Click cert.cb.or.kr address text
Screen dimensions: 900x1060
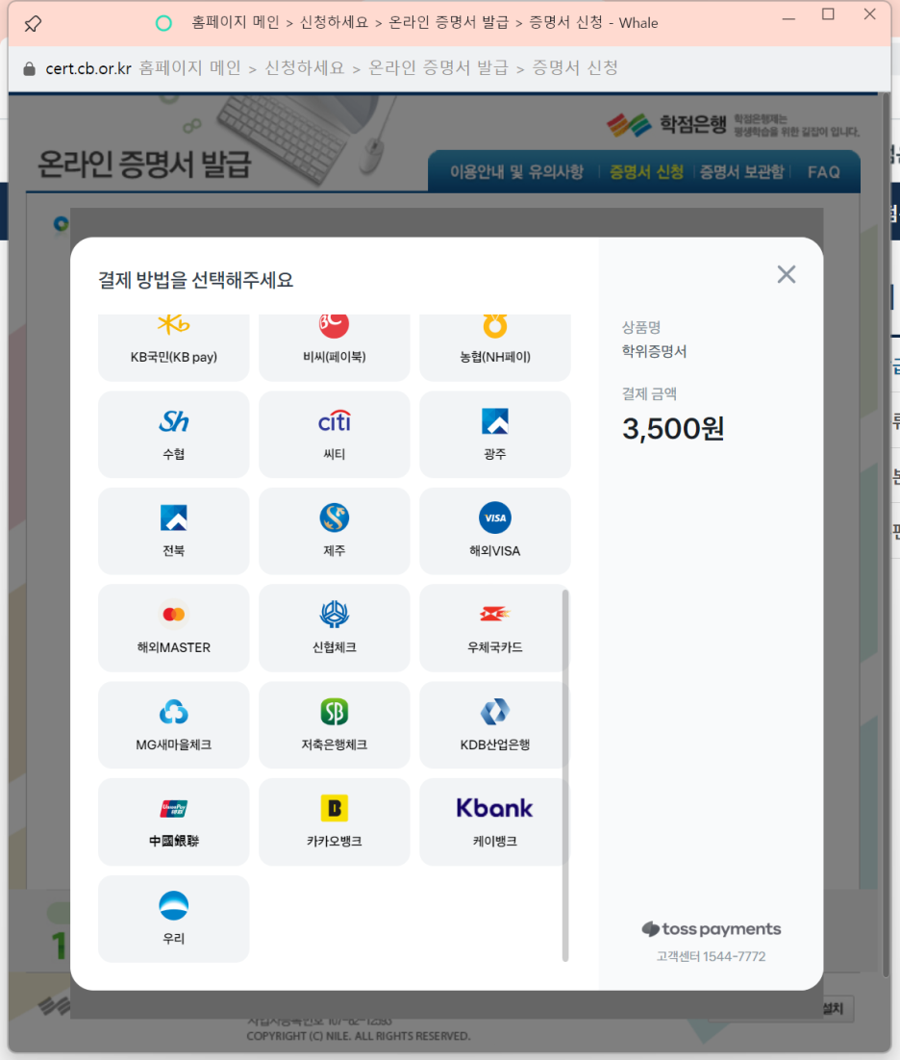[87, 68]
